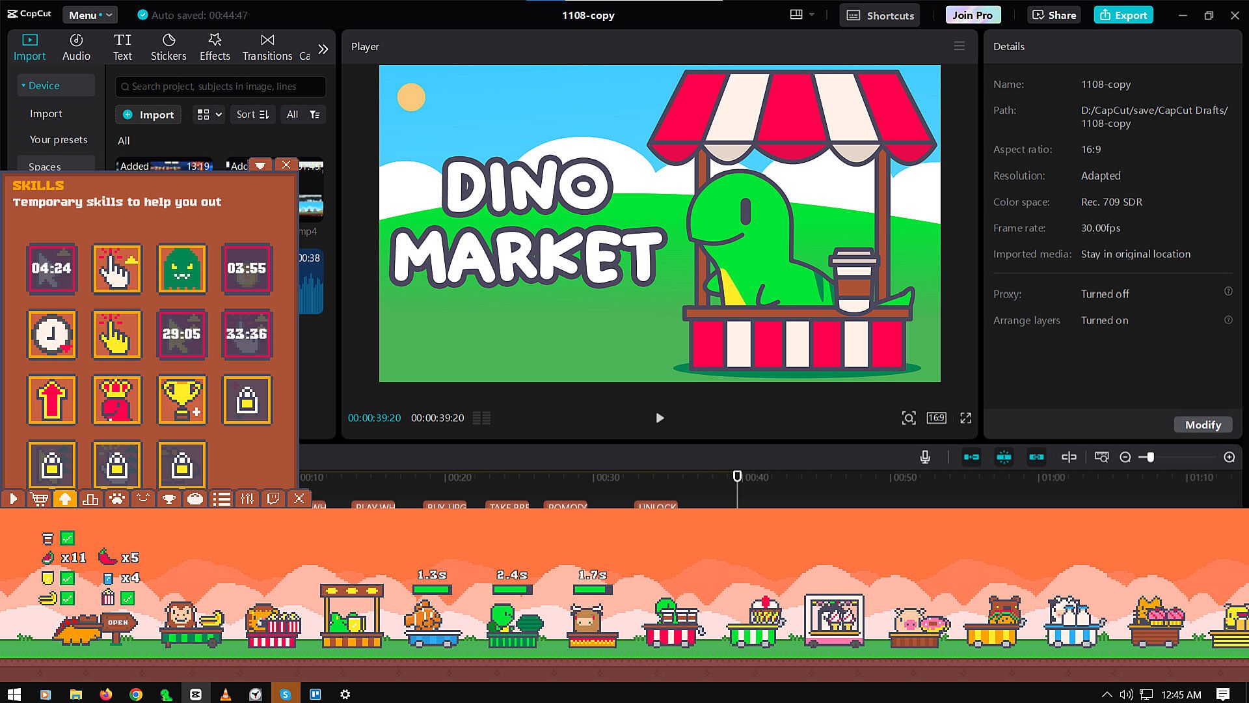Open the Effects panel
The image size is (1249, 703).
tap(215, 48)
